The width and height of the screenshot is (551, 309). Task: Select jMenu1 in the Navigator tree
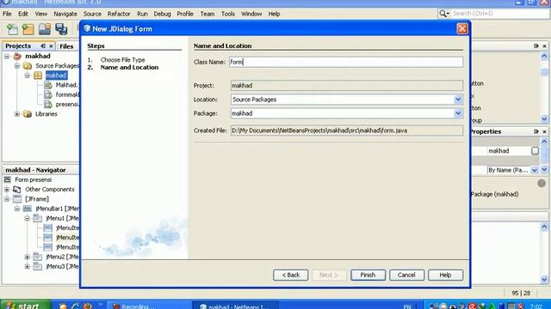pyautogui.click(x=62, y=218)
